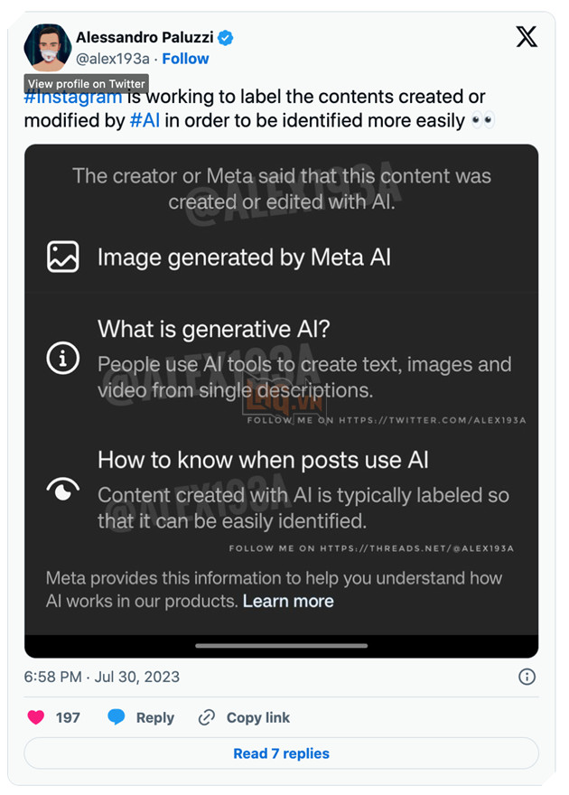Click the @alex193a handle

click(112, 59)
